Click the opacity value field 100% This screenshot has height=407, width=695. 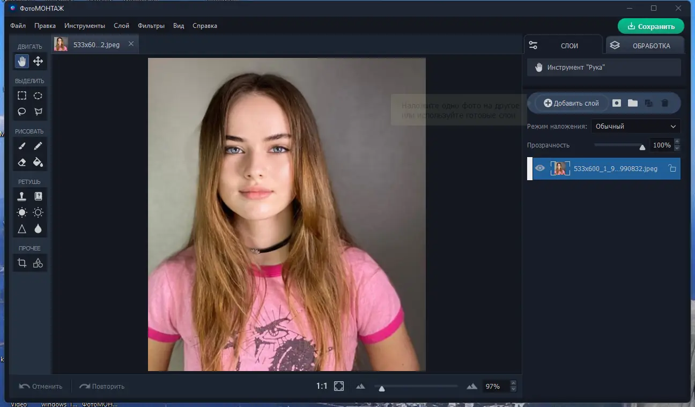coord(662,145)
